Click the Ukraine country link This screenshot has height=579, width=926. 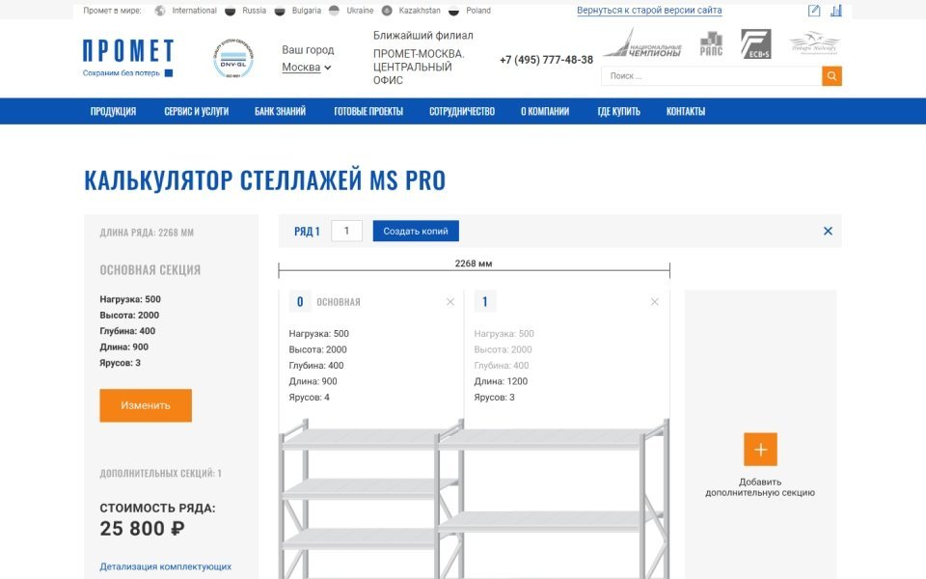coord(360,11)
